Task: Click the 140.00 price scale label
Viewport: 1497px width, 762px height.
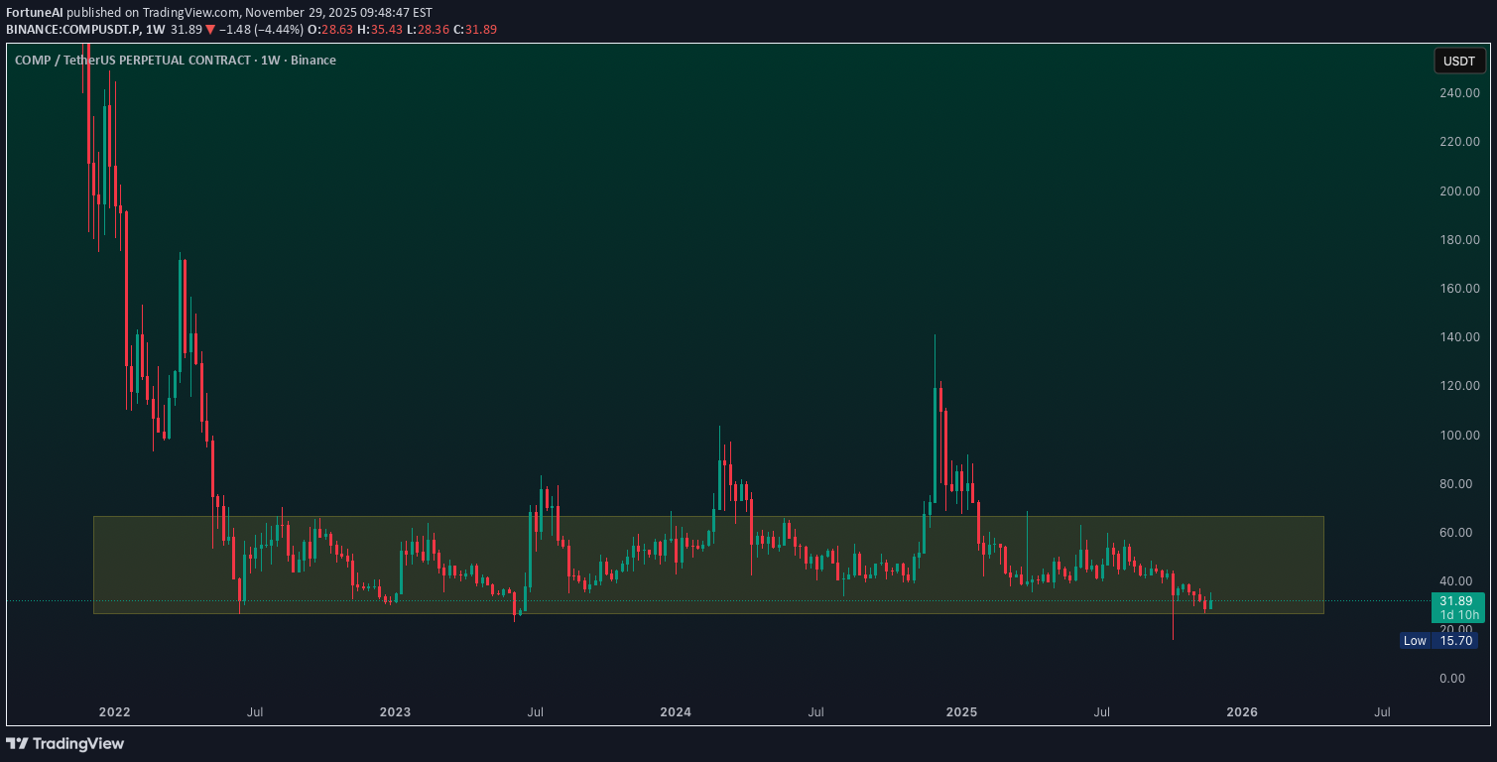Action: coord(1459,337)
